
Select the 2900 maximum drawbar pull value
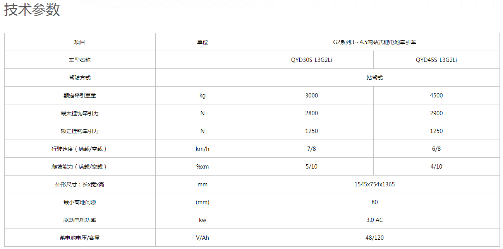(x=436, y=113)
